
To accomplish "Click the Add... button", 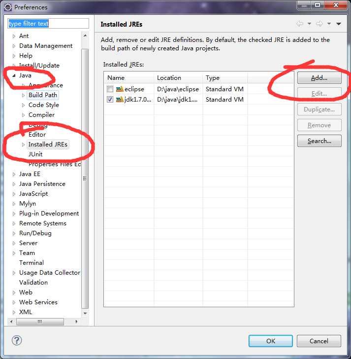I will click(x=319, y=78).
